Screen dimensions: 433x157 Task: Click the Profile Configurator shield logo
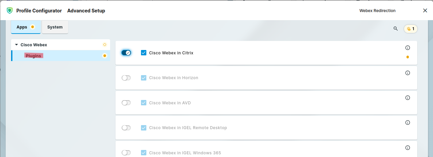(10, 11)
